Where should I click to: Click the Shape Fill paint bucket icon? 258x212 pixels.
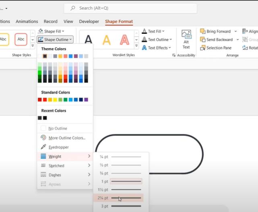coord(41,31)
